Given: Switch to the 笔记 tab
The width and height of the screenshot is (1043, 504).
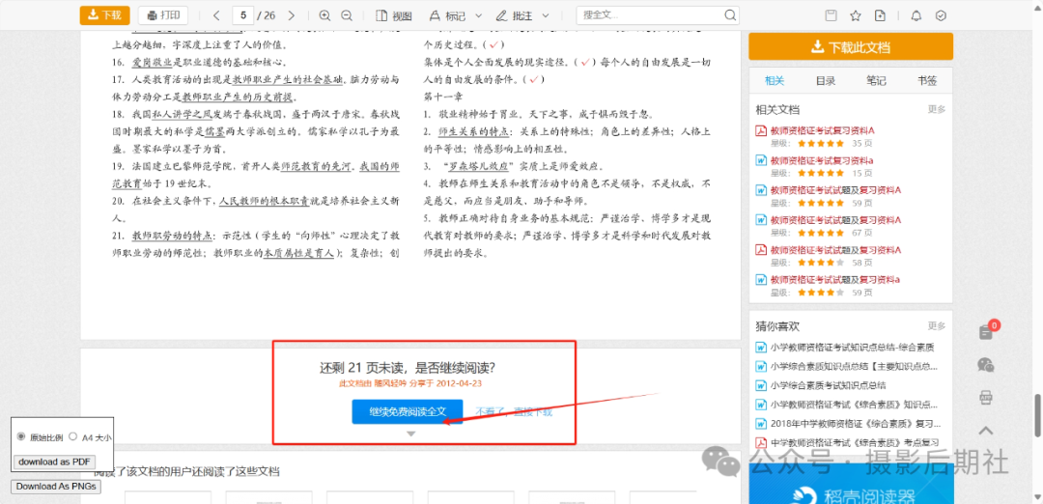Looking at the screenshot, I should tap(876, 81).
